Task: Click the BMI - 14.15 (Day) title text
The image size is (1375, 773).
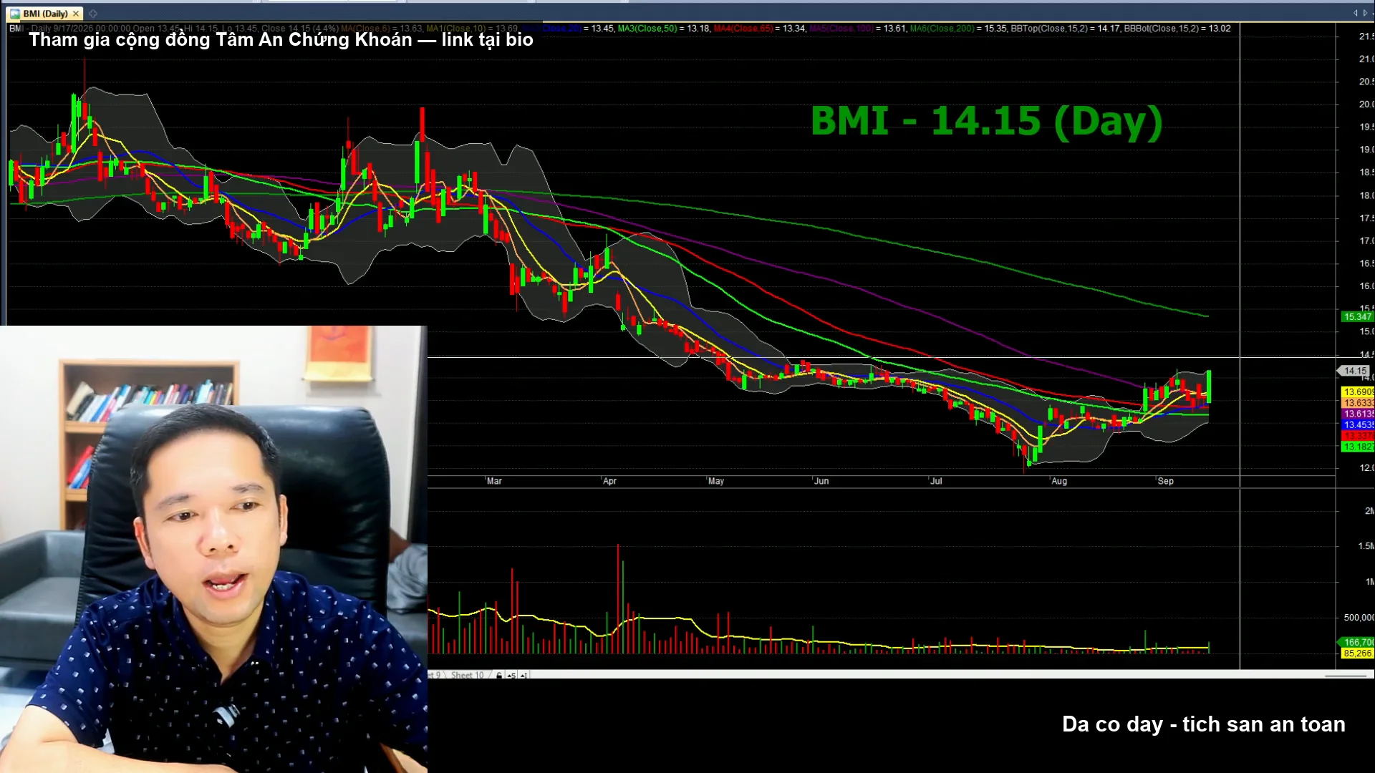Action: coord(986,122)
